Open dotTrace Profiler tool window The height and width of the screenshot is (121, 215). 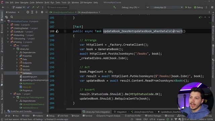[x=133, y=116]
